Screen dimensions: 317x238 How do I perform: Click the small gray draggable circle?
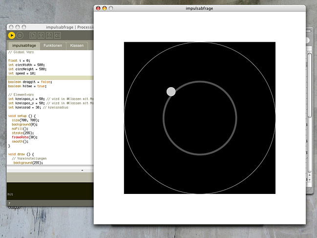click(x=171, y=92)
